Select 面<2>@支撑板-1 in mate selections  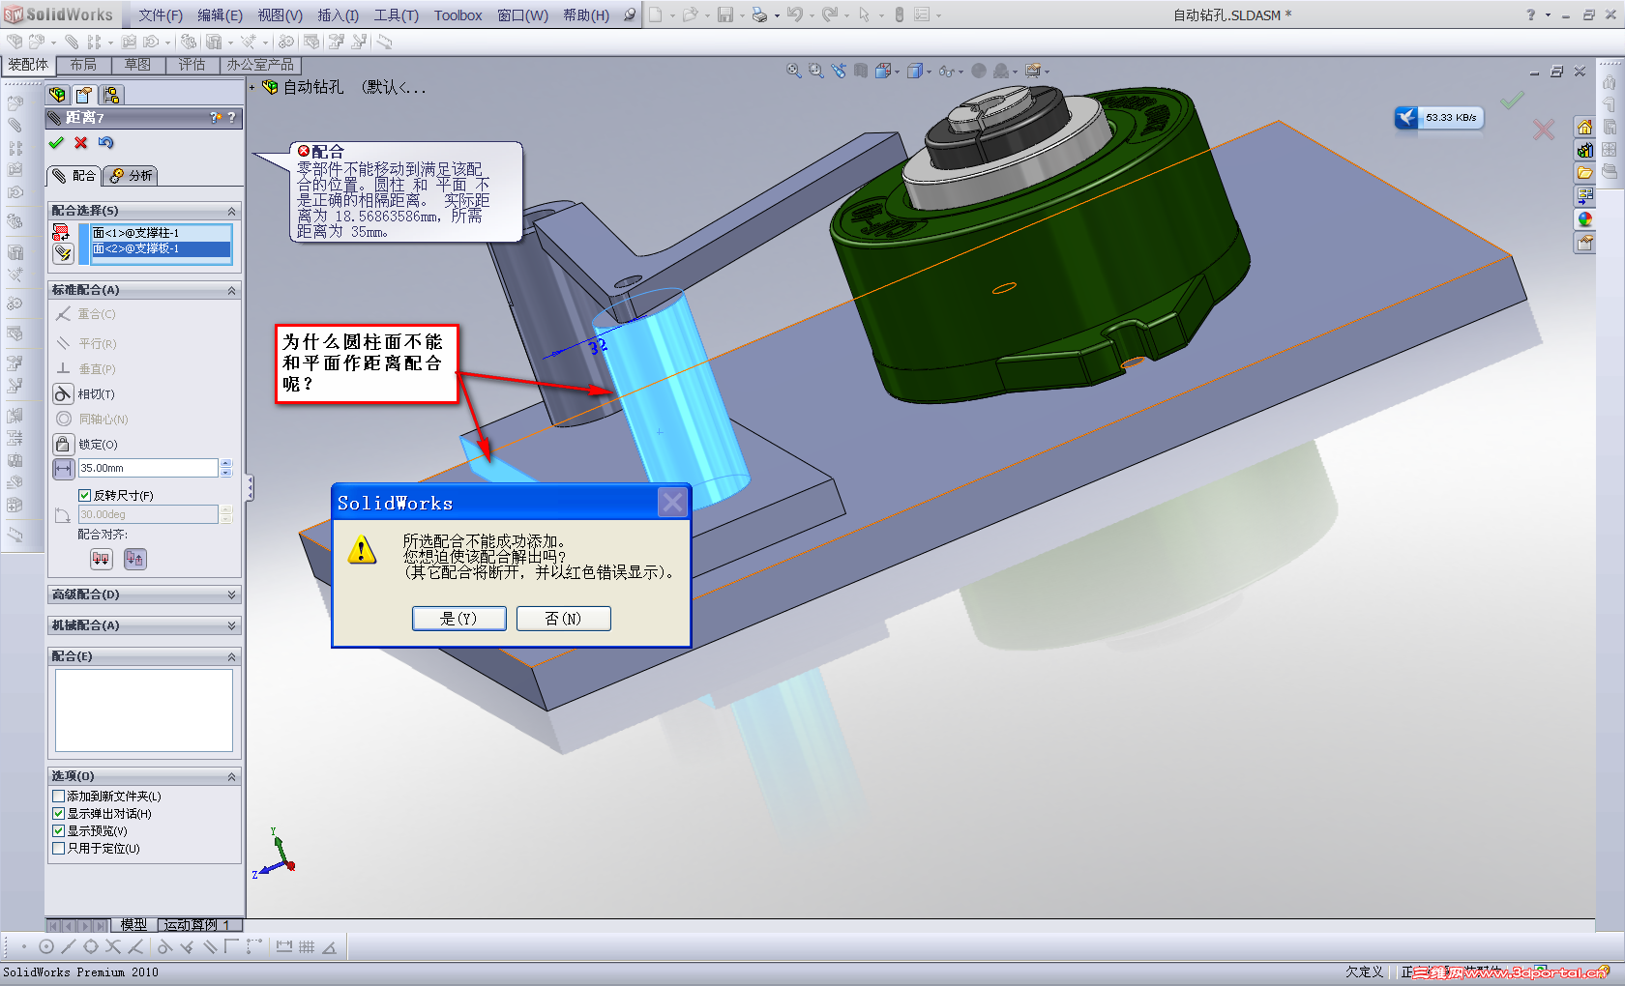point(162,248)
